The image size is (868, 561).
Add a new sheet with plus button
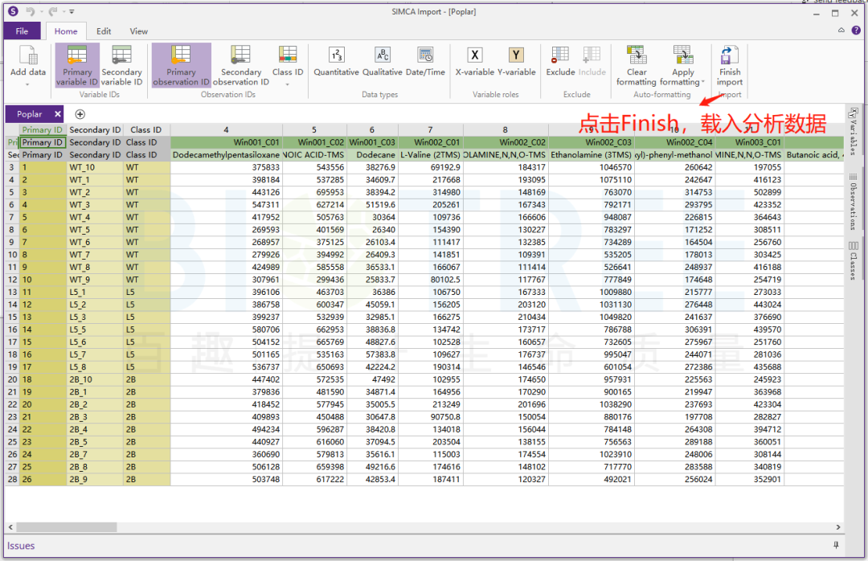80,114
